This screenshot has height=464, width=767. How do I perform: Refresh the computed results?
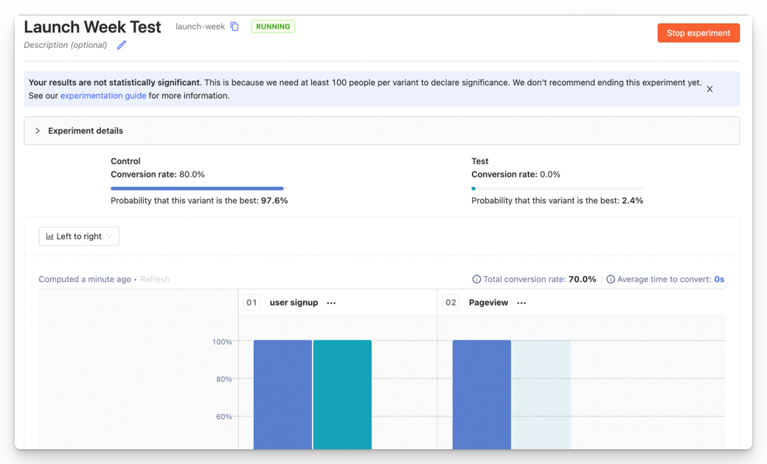pos(155,280)
